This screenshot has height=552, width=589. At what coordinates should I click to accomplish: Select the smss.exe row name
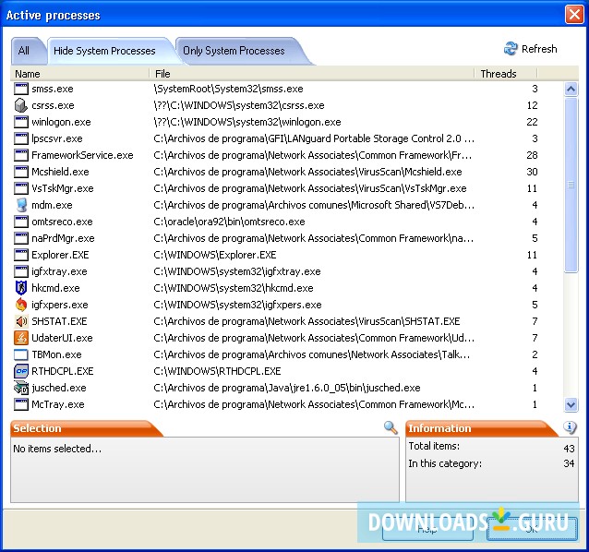pos(53,89)
